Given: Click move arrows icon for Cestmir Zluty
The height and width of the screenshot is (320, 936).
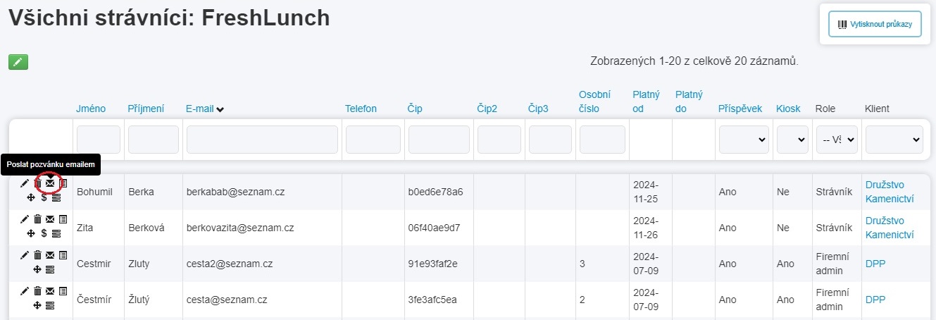Looking at the screenshot, I should pyautogui.click(x=37, y=269).
